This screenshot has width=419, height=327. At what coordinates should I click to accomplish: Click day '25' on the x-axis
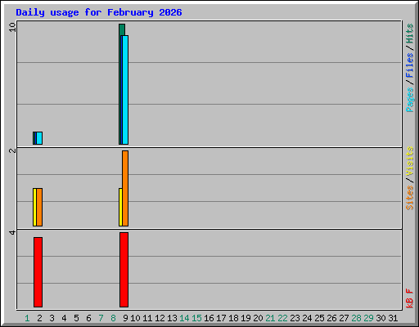pos(319,318)
